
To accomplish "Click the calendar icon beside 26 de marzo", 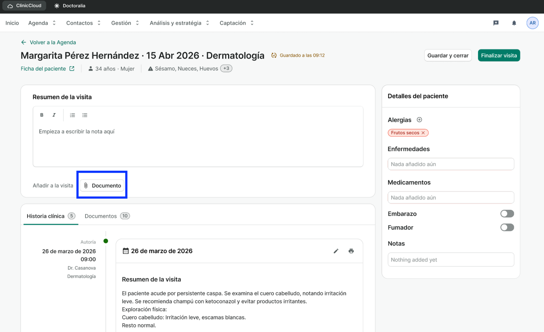I will 125,251.
